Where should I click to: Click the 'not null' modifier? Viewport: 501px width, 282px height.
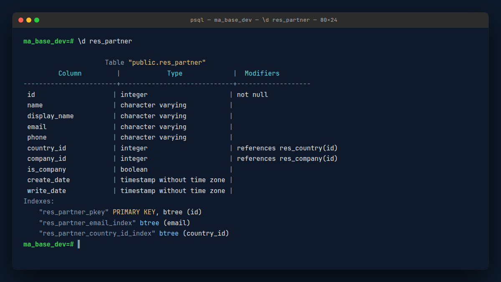(253, 95)
